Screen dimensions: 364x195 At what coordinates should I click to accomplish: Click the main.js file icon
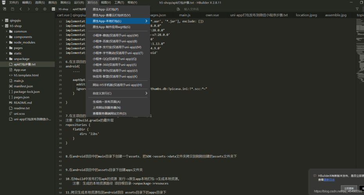coord(11,81)
